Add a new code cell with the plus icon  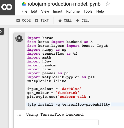(x=18, y=20)
